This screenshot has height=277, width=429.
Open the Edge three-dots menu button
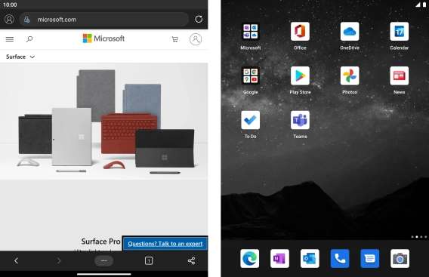click(103, 260)
